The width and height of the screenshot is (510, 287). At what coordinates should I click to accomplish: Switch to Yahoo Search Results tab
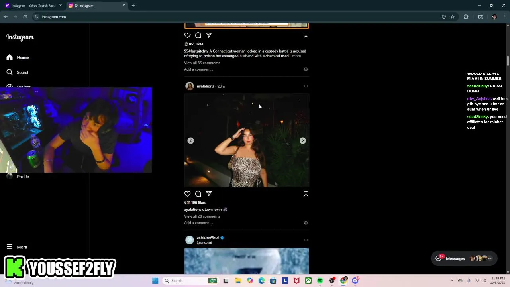pos(33,6)
